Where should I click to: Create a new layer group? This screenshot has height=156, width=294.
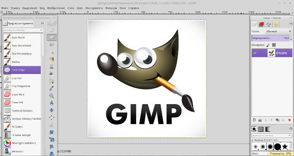(260, 120)
